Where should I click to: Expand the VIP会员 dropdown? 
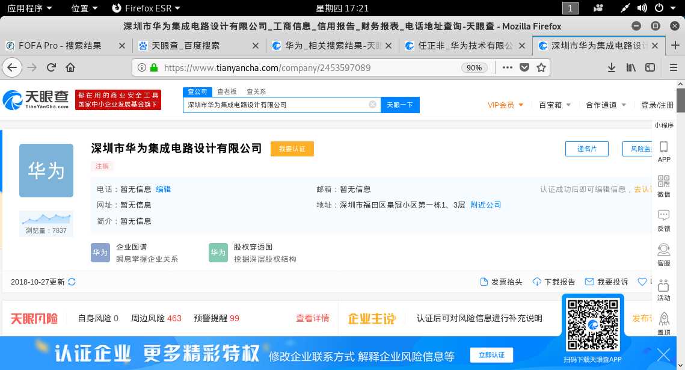pos(505,105)
